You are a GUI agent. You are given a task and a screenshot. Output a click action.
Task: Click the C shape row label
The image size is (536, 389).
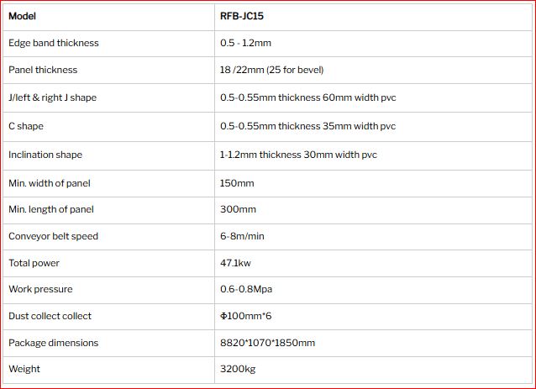pyautogui.click(x=26, y=126)
